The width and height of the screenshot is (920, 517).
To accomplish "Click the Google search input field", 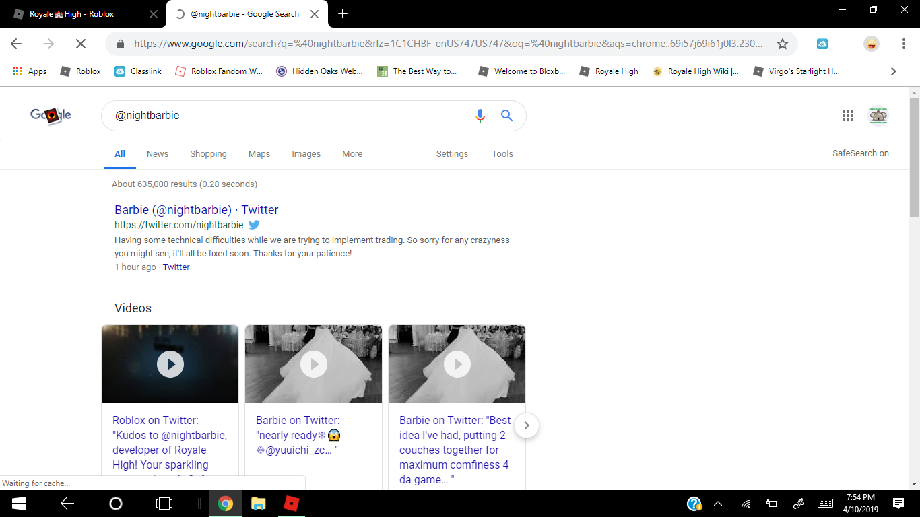I will pos(291,116).
